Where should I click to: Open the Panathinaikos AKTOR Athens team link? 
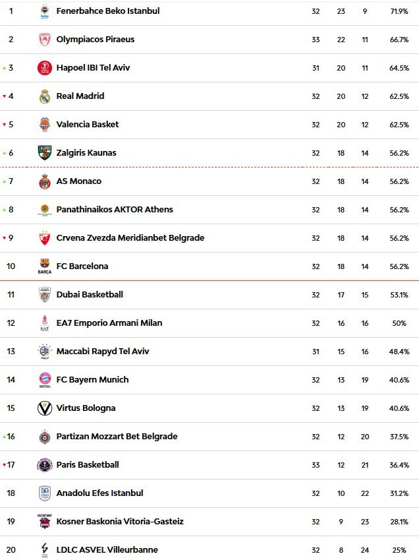[115, 210]
